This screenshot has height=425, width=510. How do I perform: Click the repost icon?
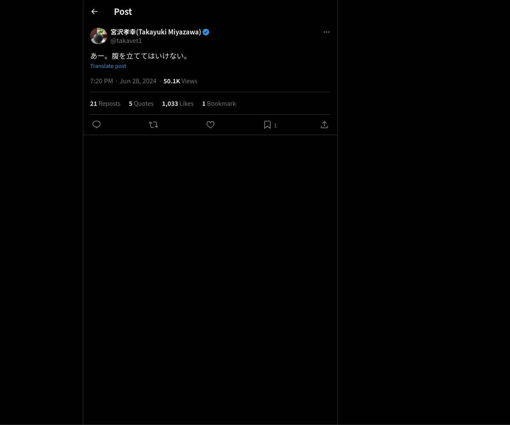pyautogui.click(x=153, y=125)
